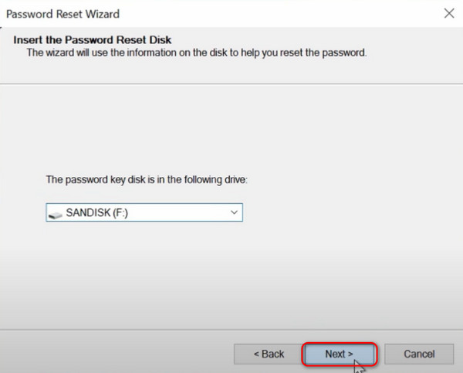Select the SANDISK (F:) drive name text
This screenshot has width=463, height=373.
(97, 212)
